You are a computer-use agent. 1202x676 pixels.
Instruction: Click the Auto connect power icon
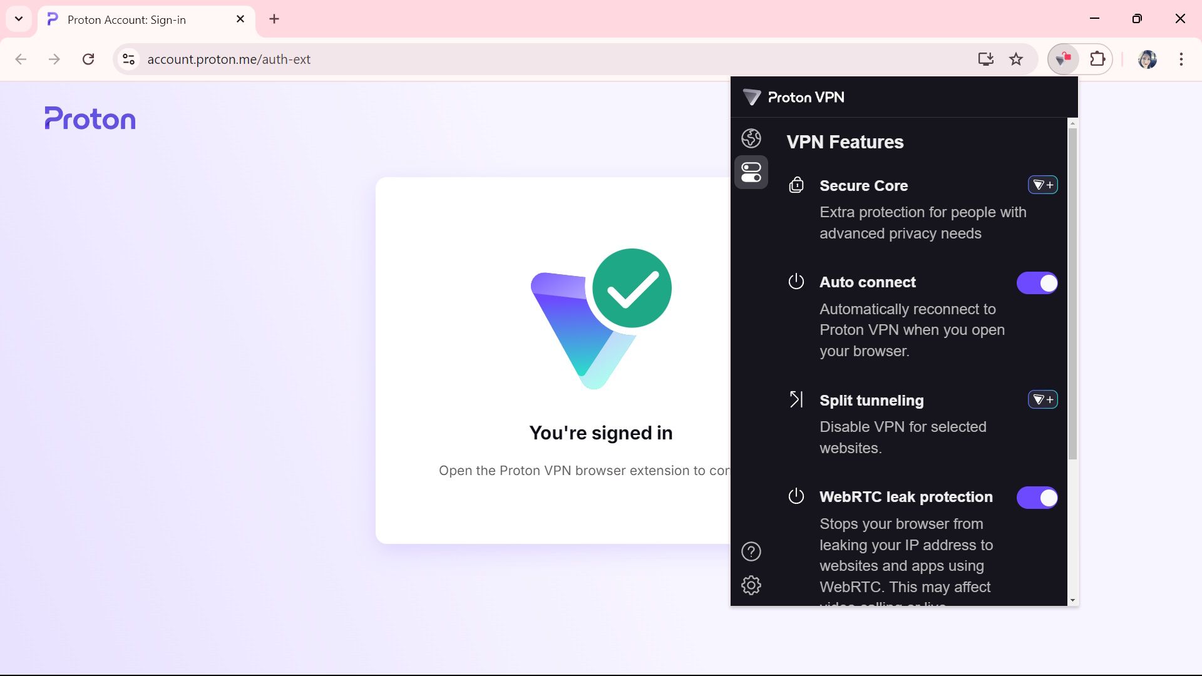[796, 282]
